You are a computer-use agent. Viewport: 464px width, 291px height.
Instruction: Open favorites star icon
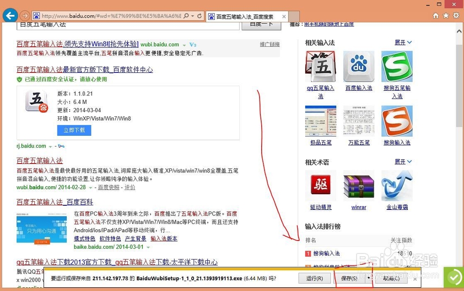(445, 16)
